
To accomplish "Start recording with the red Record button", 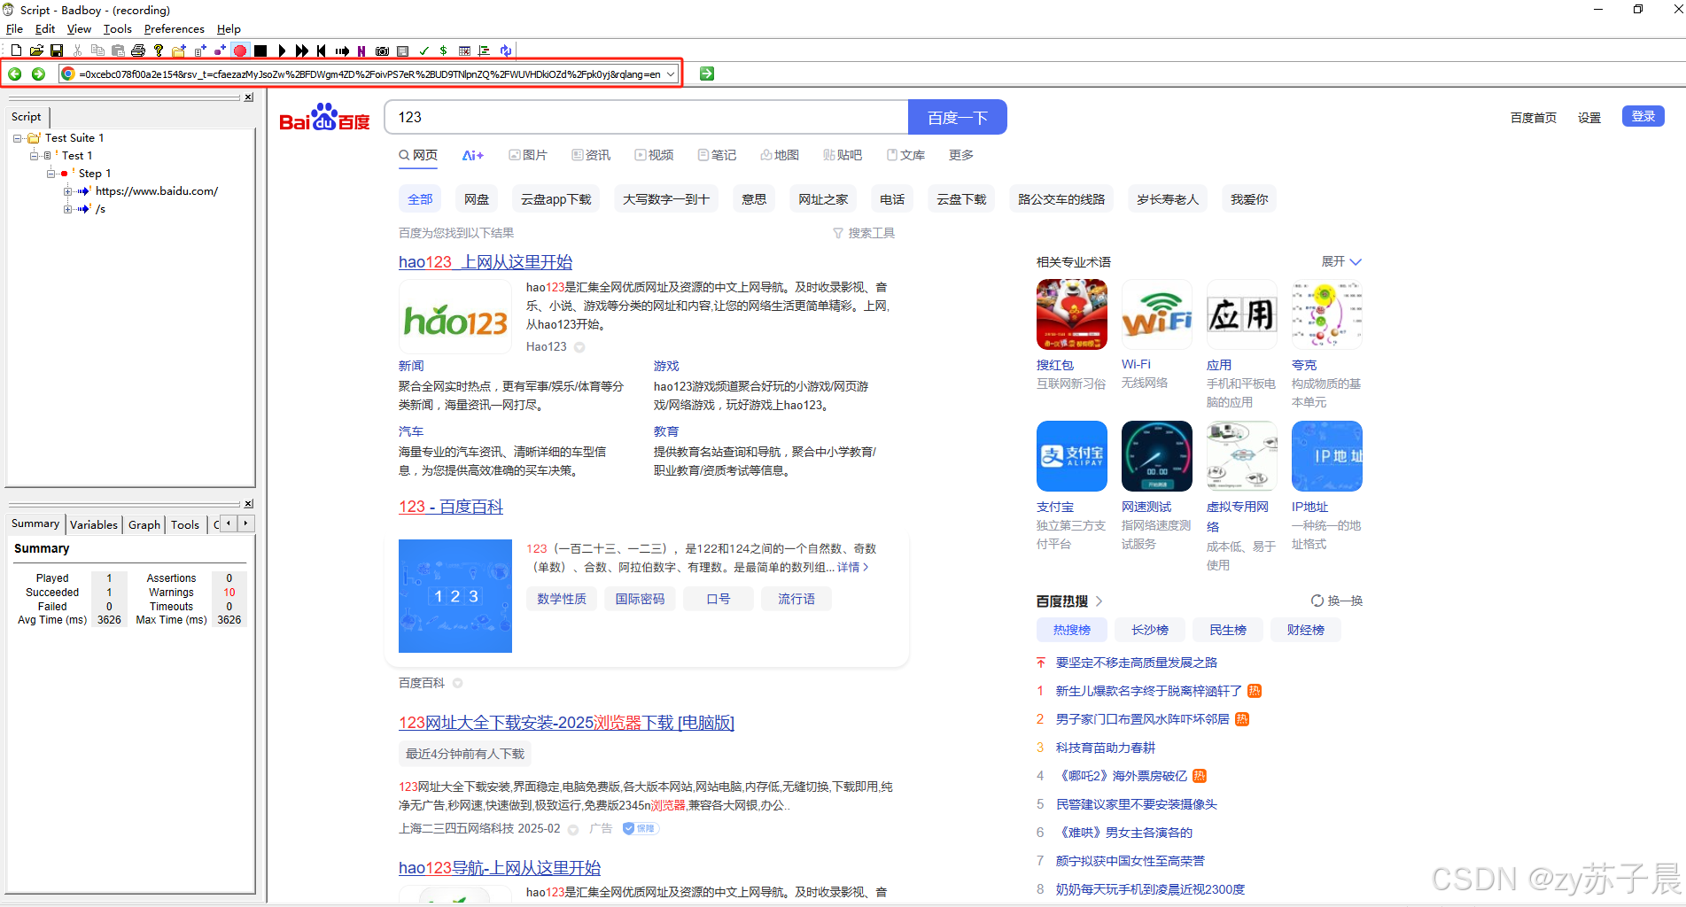I will (239, 50).
